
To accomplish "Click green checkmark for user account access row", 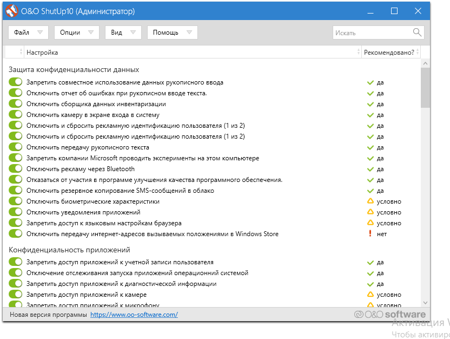I will point(370,263).
